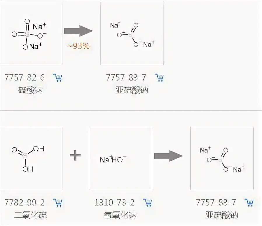Click the 硫酸钠 compound name
Image resolution: width=262 pixels, height=226 pixels.
pos(30,90)
